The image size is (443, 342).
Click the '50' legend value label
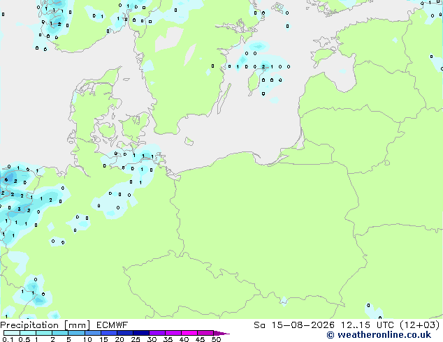click(x=216, y=339)
